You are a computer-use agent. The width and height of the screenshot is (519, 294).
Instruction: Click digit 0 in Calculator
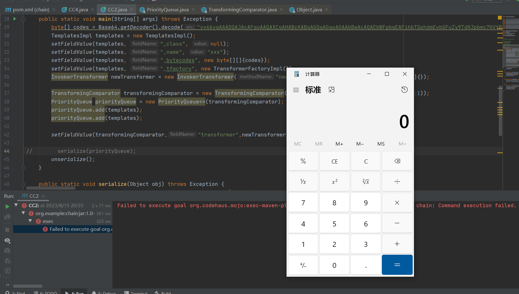[x=334, y=265]
